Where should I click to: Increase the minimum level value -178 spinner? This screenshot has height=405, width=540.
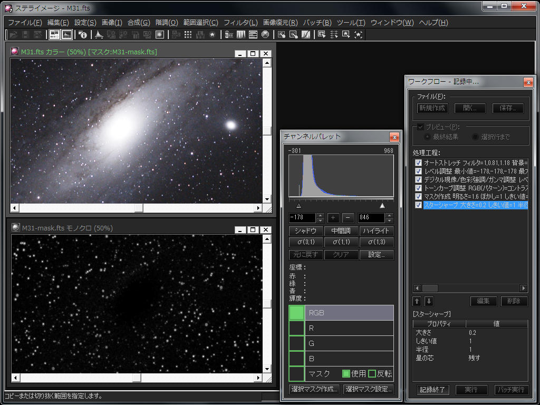point(320,215)
